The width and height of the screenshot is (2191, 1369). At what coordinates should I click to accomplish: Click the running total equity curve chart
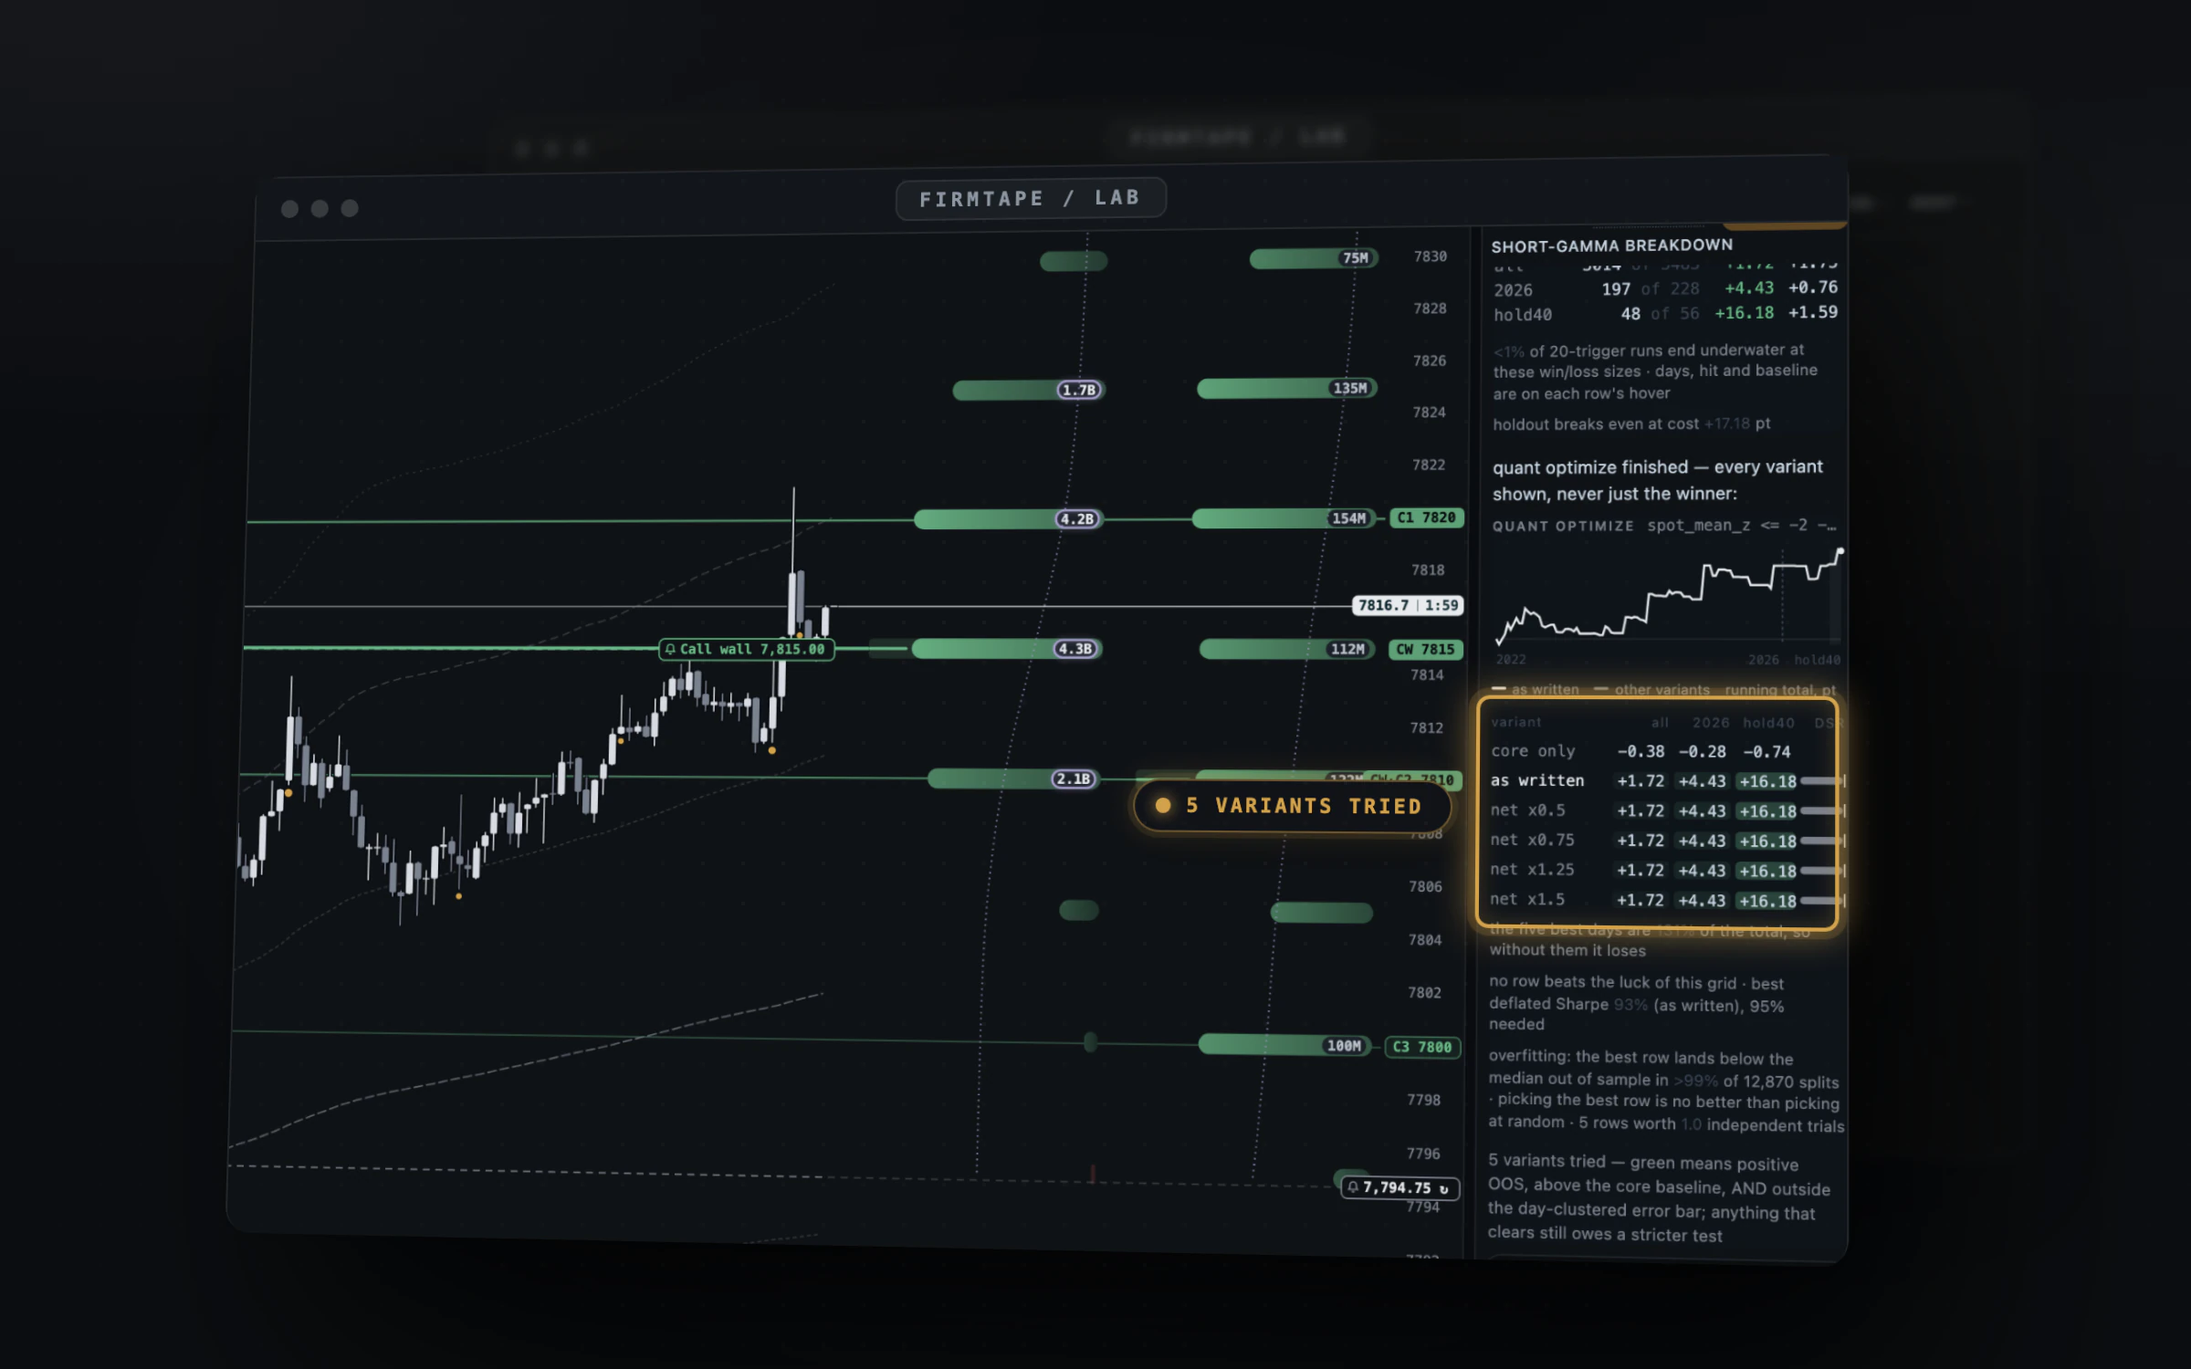click(1667, 598)
